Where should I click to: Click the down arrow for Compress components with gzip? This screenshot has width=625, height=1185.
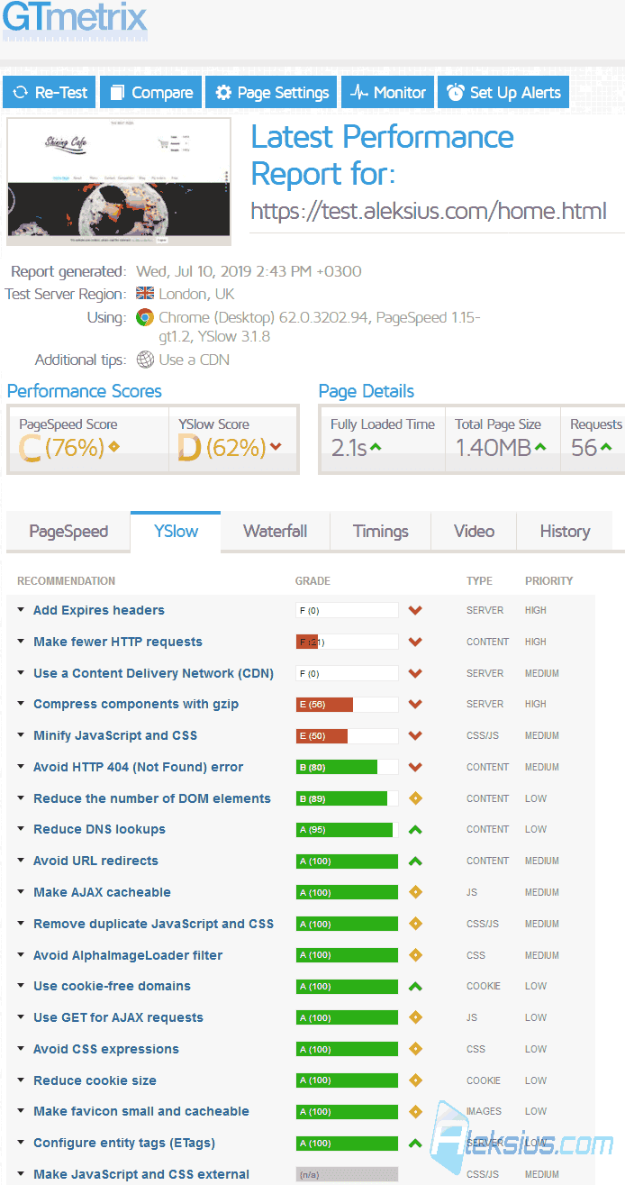point(415,704)
